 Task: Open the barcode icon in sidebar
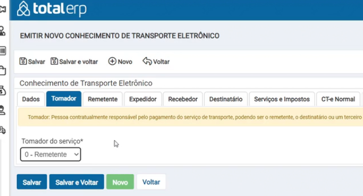click(x=3, y=50)
